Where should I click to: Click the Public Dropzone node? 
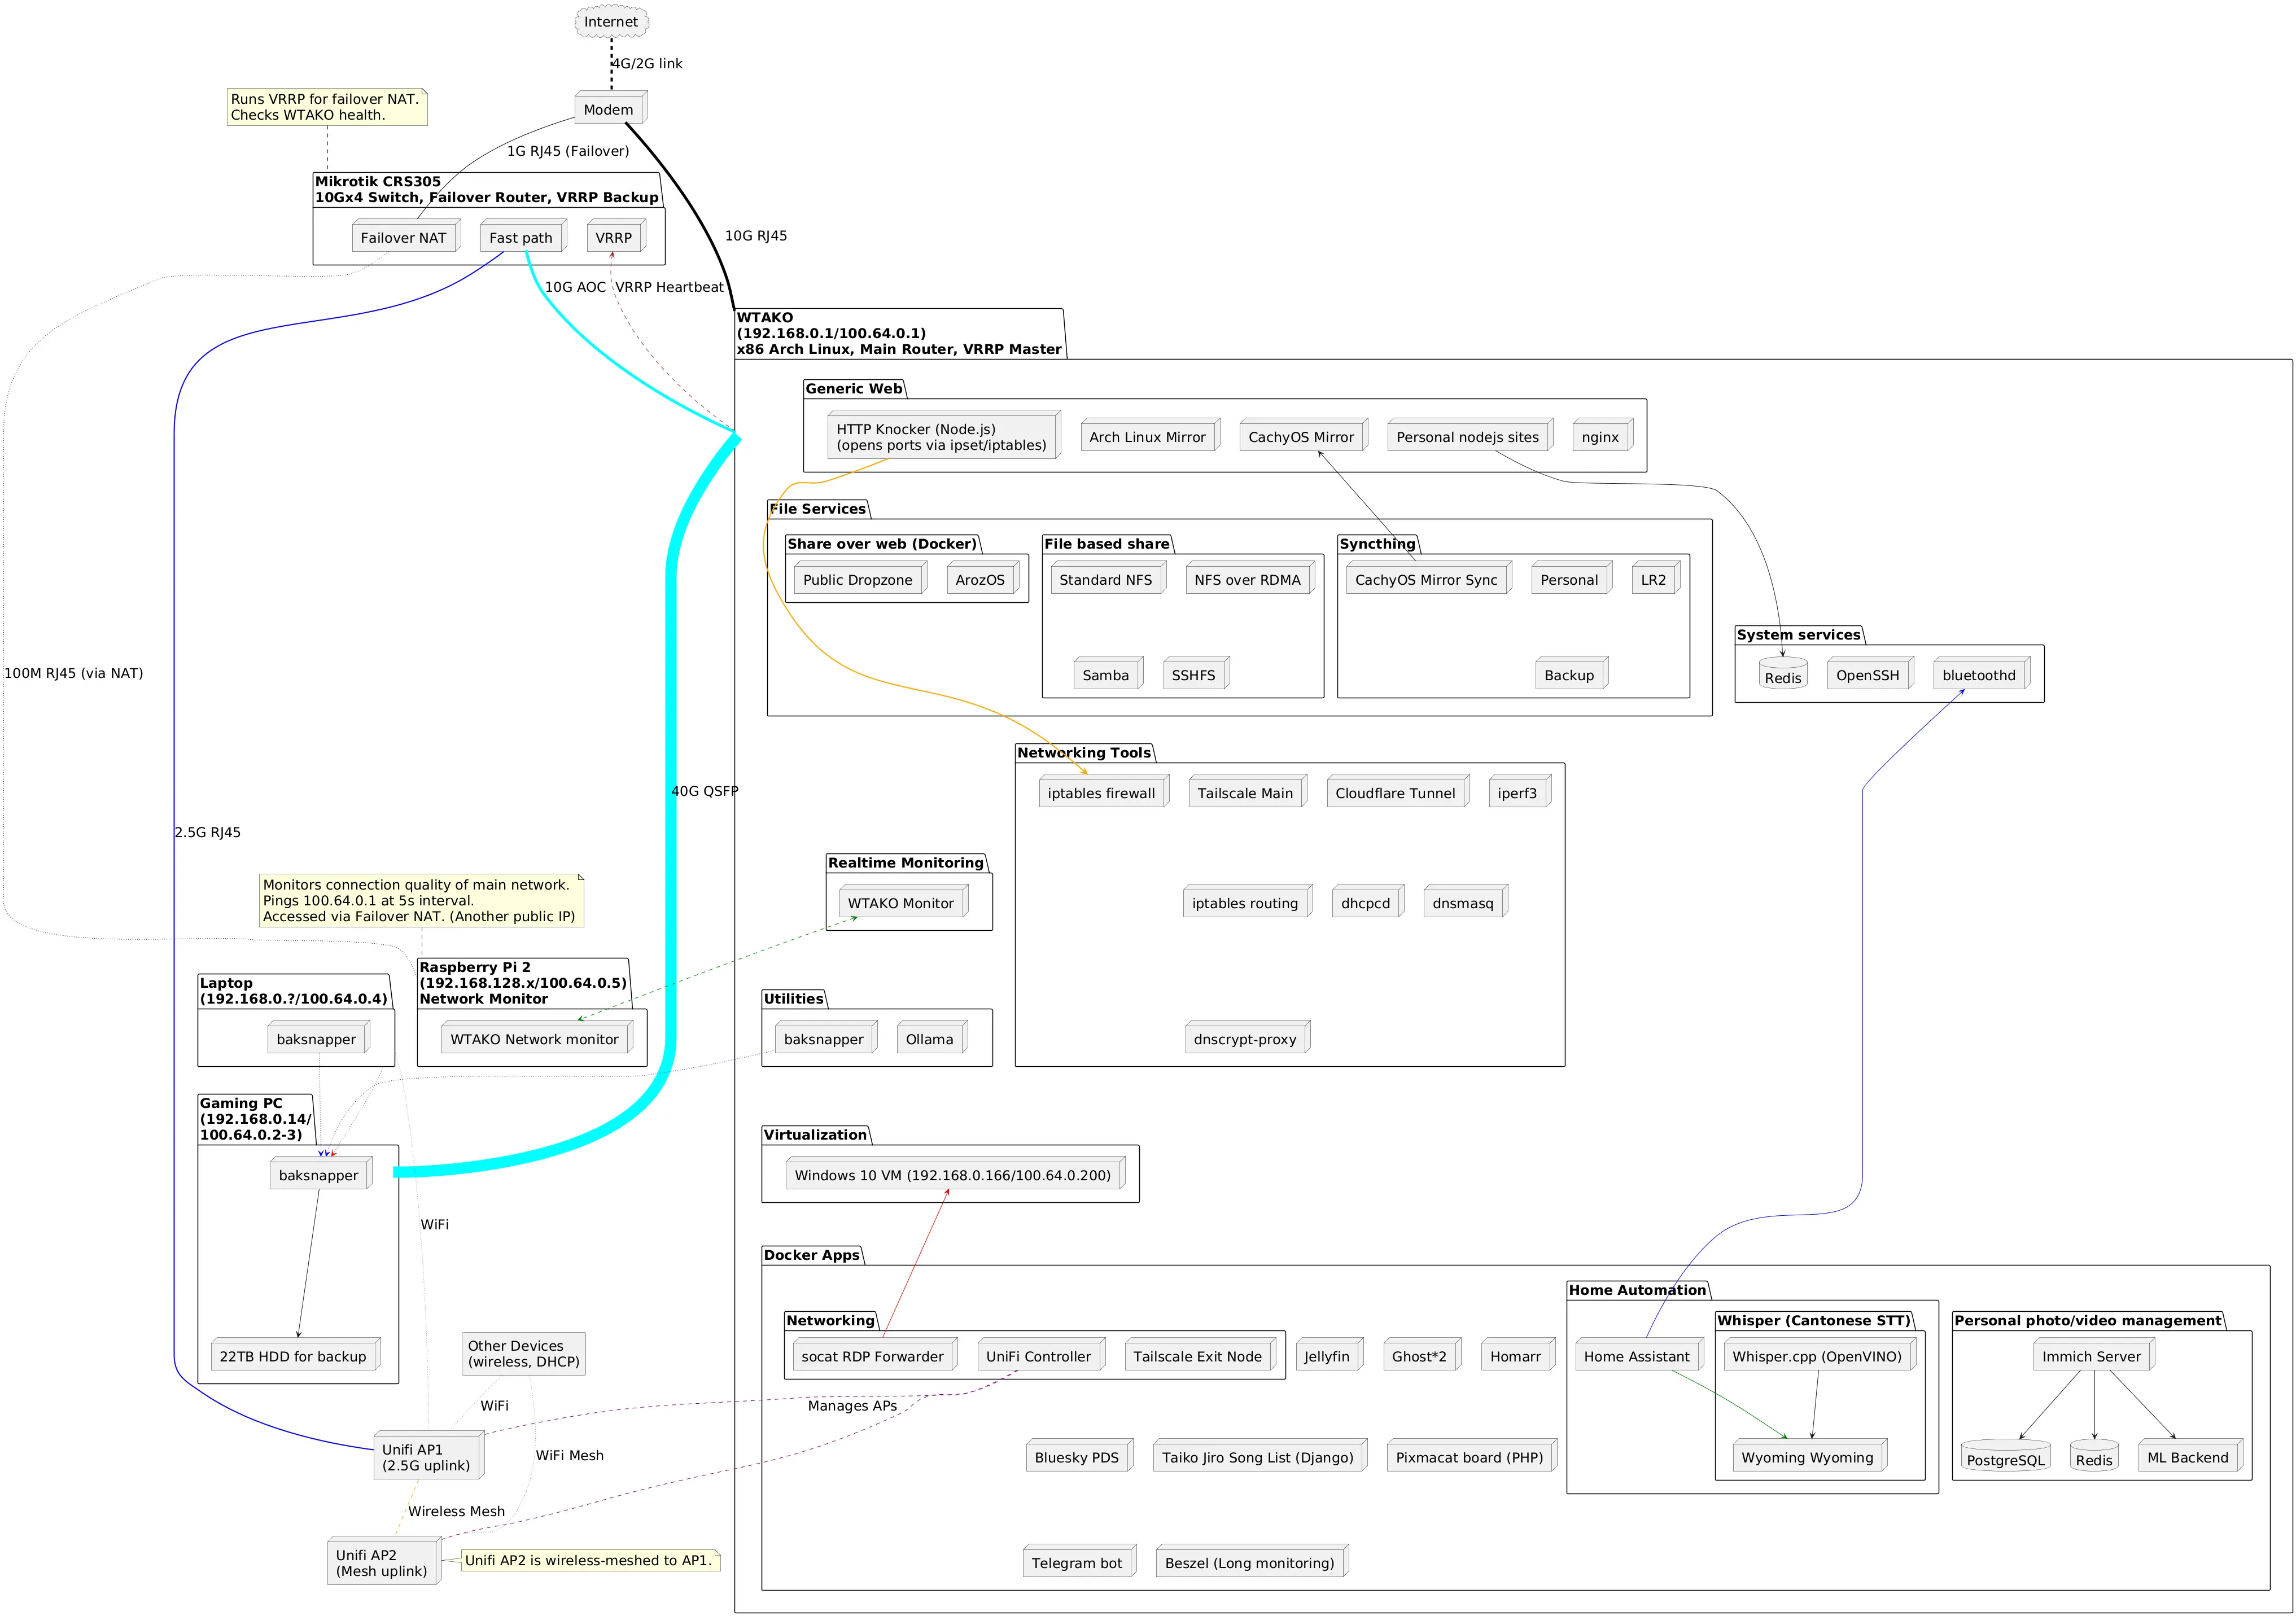[860, 578]
